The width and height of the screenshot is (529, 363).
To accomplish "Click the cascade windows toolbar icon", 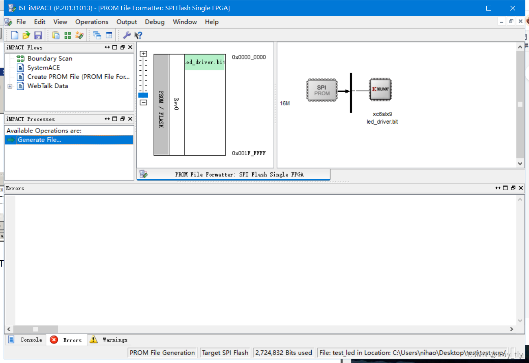I will [x=97, y=35].
